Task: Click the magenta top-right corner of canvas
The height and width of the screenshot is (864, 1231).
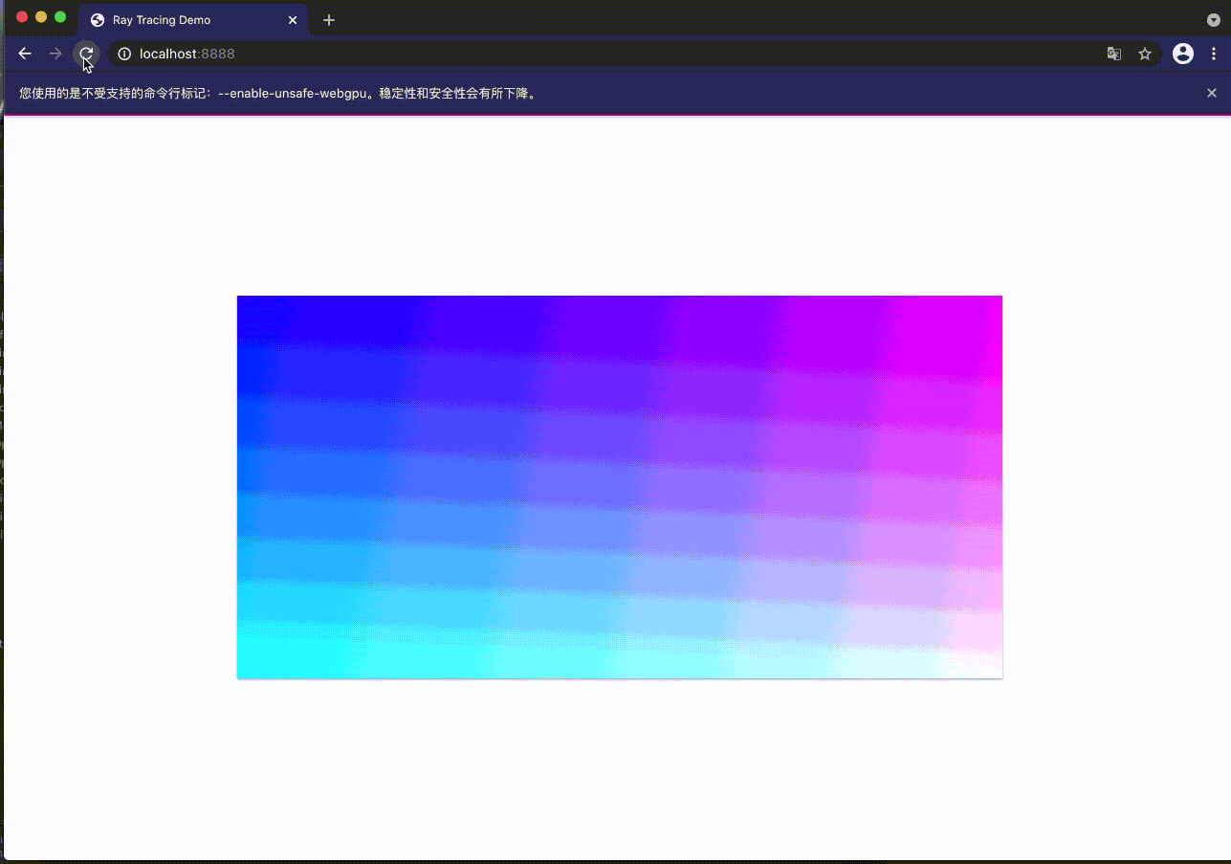Action: pos(985,311)
